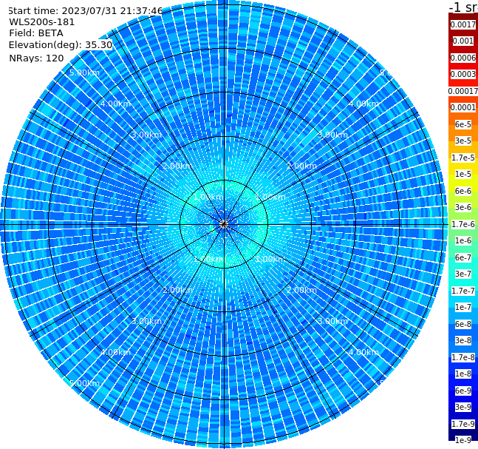Image resolution: width=478 pixels, height=449 pixels.
Task: Select the 2.00km range label in upper-right quadrant
Action: [301, 166]
